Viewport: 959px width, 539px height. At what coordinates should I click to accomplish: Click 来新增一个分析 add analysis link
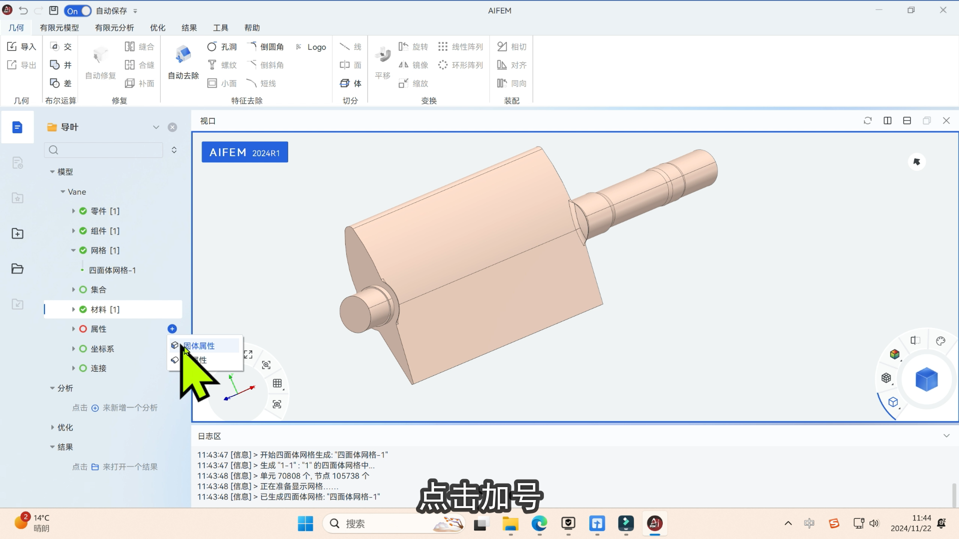(129, 408)
